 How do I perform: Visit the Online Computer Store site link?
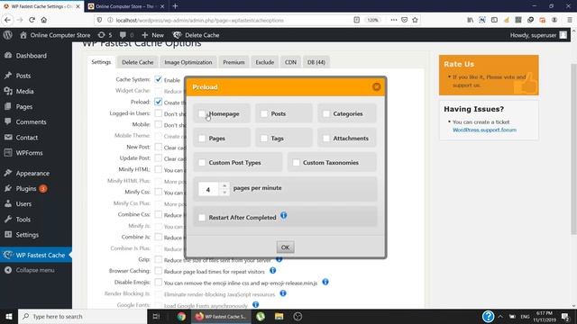55,35
